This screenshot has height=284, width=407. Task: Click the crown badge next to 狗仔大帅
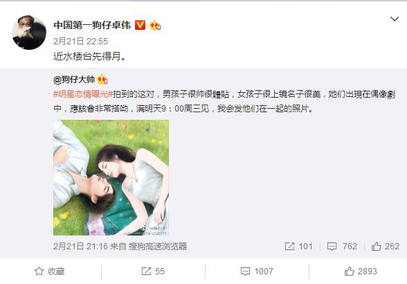coord(102,79)
